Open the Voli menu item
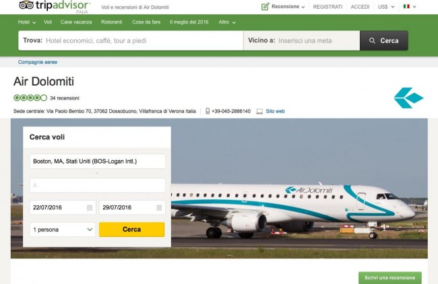Screen dimensions: 438x284 point(48,22)
